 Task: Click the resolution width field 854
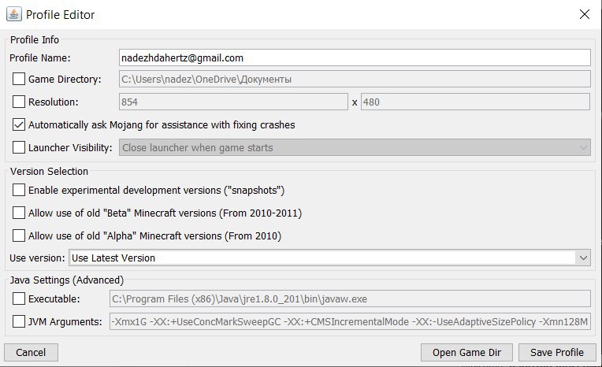[x=233, y=102]
